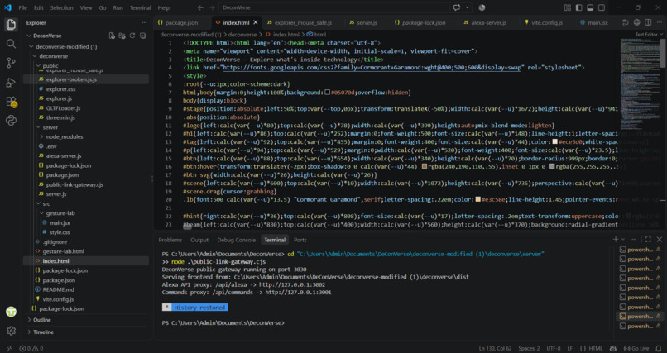Screen dimensions: 667x353
Task: Split the editor to the right
Action: pos(648,22)
